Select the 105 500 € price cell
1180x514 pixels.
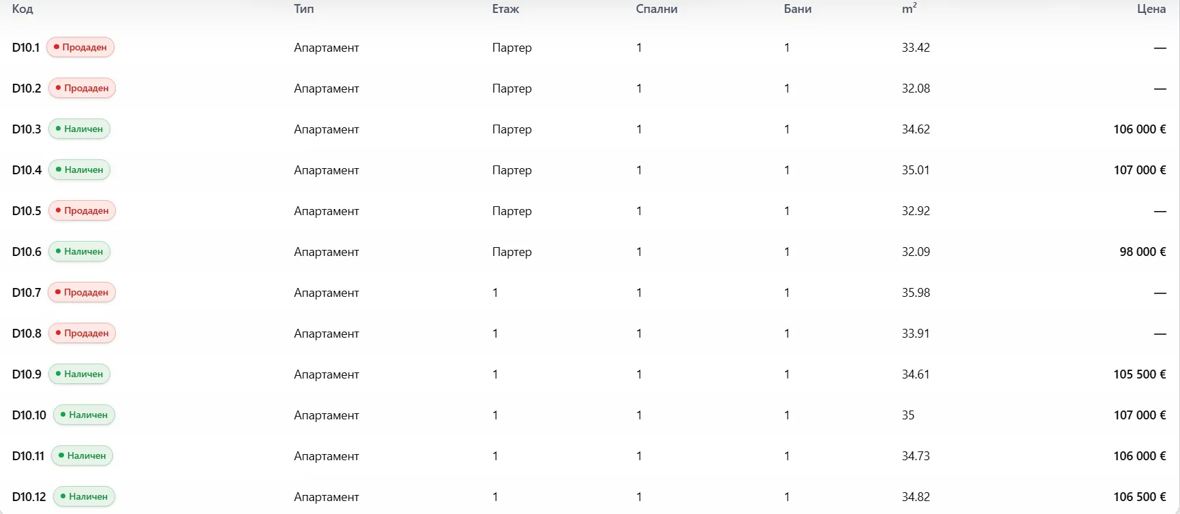click(1140, 374)
